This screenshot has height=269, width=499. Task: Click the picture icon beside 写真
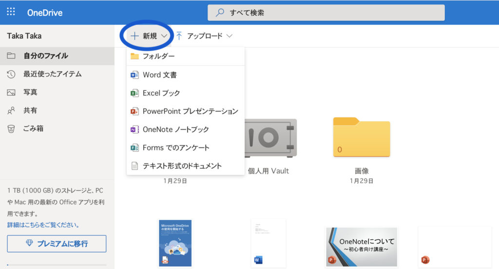[11, 92]
